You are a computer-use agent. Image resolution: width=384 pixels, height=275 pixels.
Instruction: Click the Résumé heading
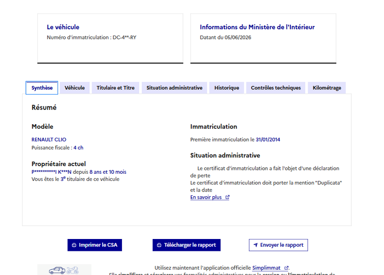coord(44,108)
